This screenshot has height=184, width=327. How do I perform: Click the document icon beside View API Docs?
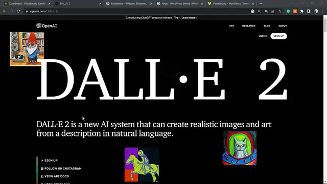42,176
